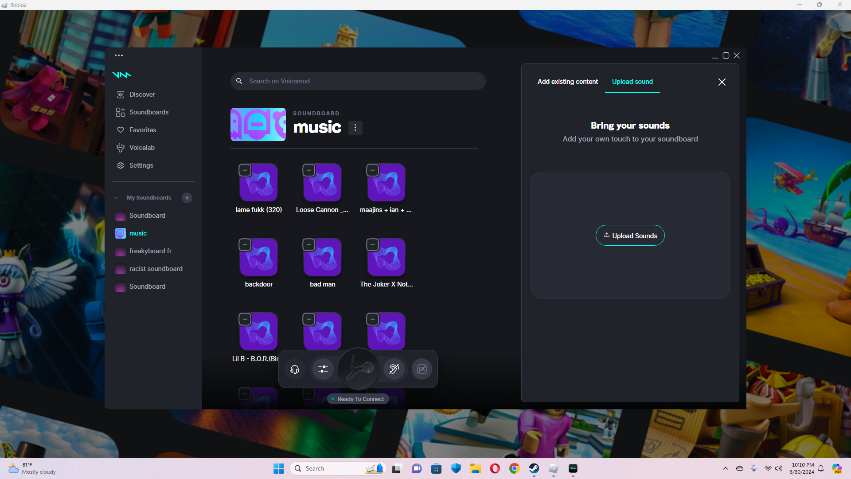The image size is (851, 479).
Task: Click upload arrow icon in Upload Sounds
Action: click(x=606, y=235)
